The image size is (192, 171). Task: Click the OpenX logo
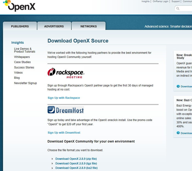pos(19,6)
